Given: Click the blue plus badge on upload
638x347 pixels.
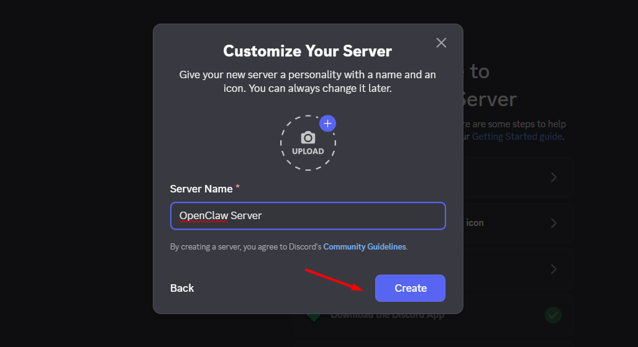Looking at the screenshot, I should 327,124.
